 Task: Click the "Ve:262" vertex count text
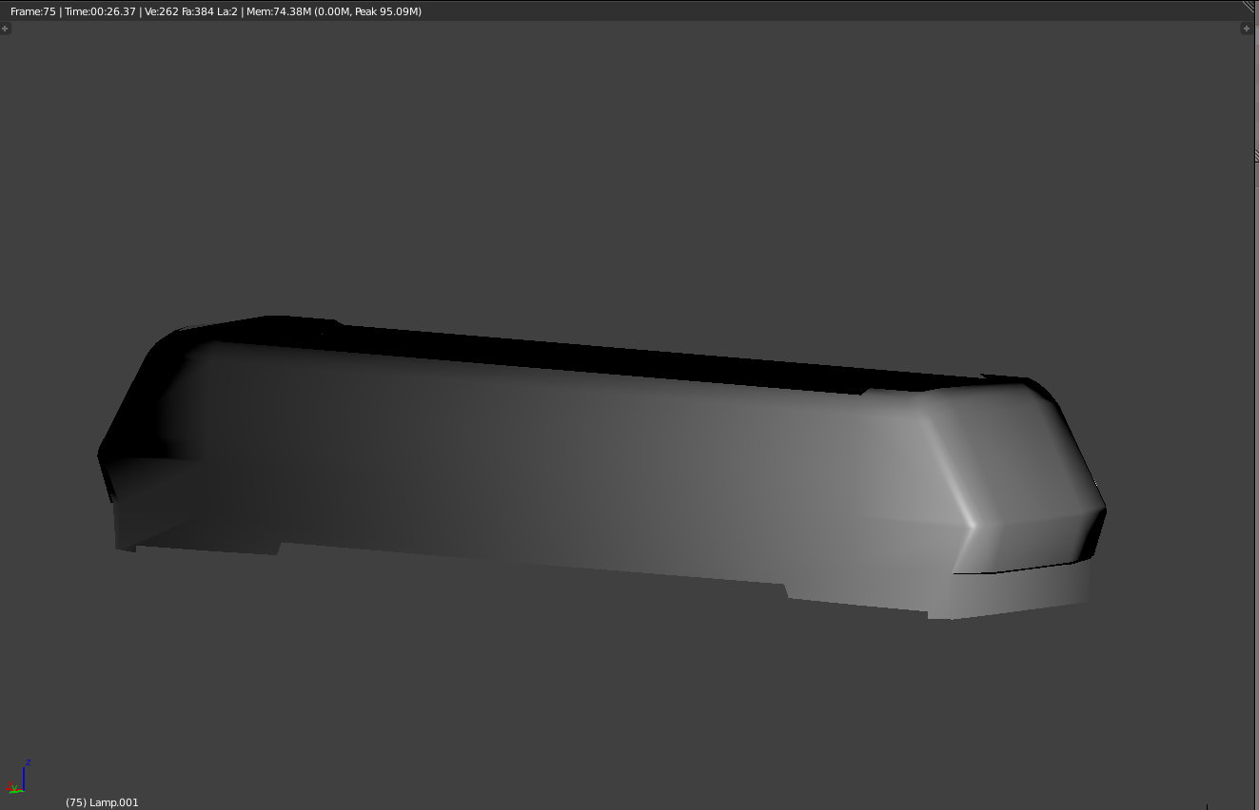click(x=162, y=11)
